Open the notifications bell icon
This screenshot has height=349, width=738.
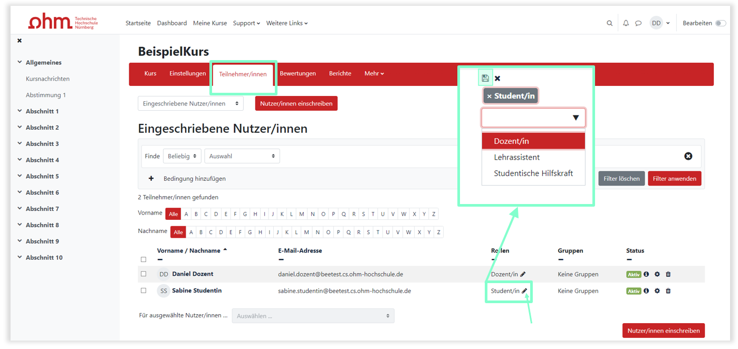click(x=626, y=23)
